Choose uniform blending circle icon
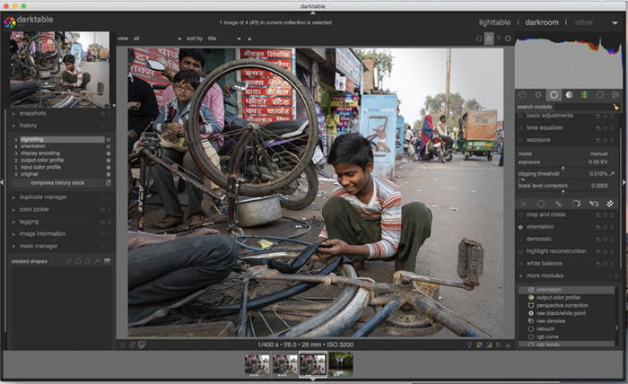The height and width of the screenshot is (384, 628). 541,204
